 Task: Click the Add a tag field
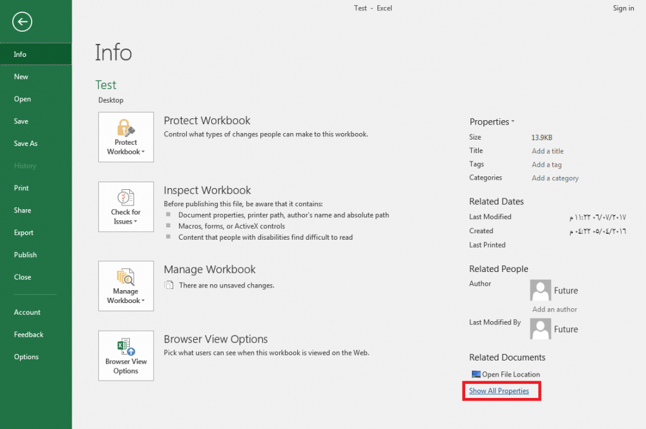tap(547, 165)
